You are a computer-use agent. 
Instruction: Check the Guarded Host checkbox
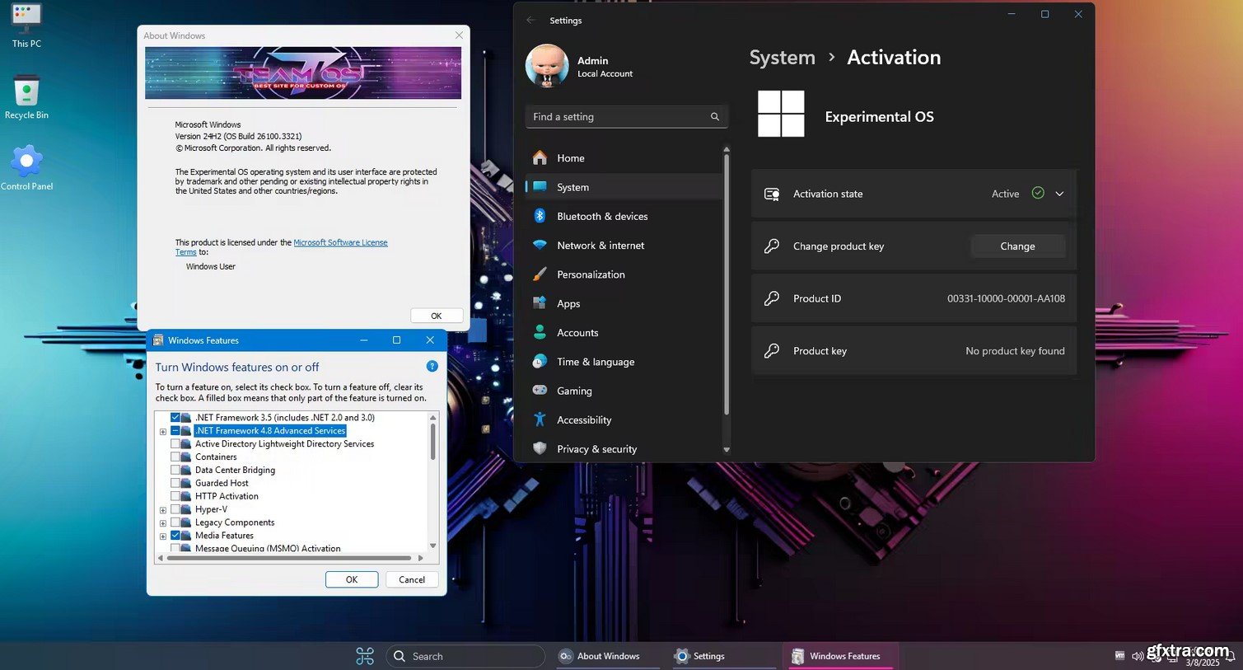click(x=175, y=484)
